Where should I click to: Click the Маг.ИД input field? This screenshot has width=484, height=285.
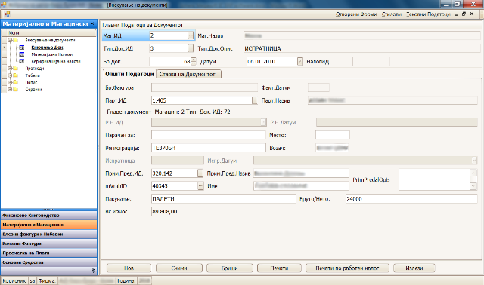[169, 35]
